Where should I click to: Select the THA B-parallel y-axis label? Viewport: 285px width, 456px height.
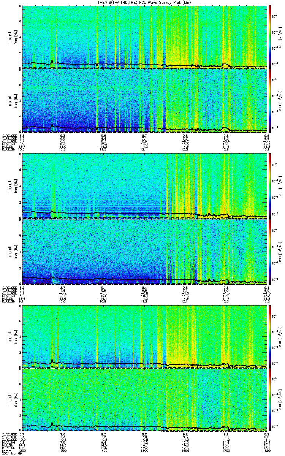(10, 100)
